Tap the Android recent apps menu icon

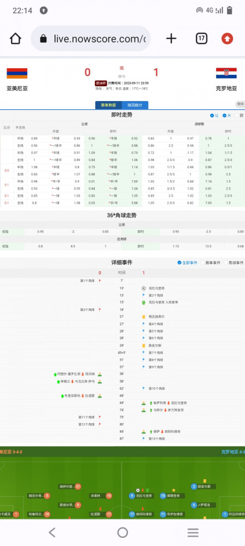(193, 532)
